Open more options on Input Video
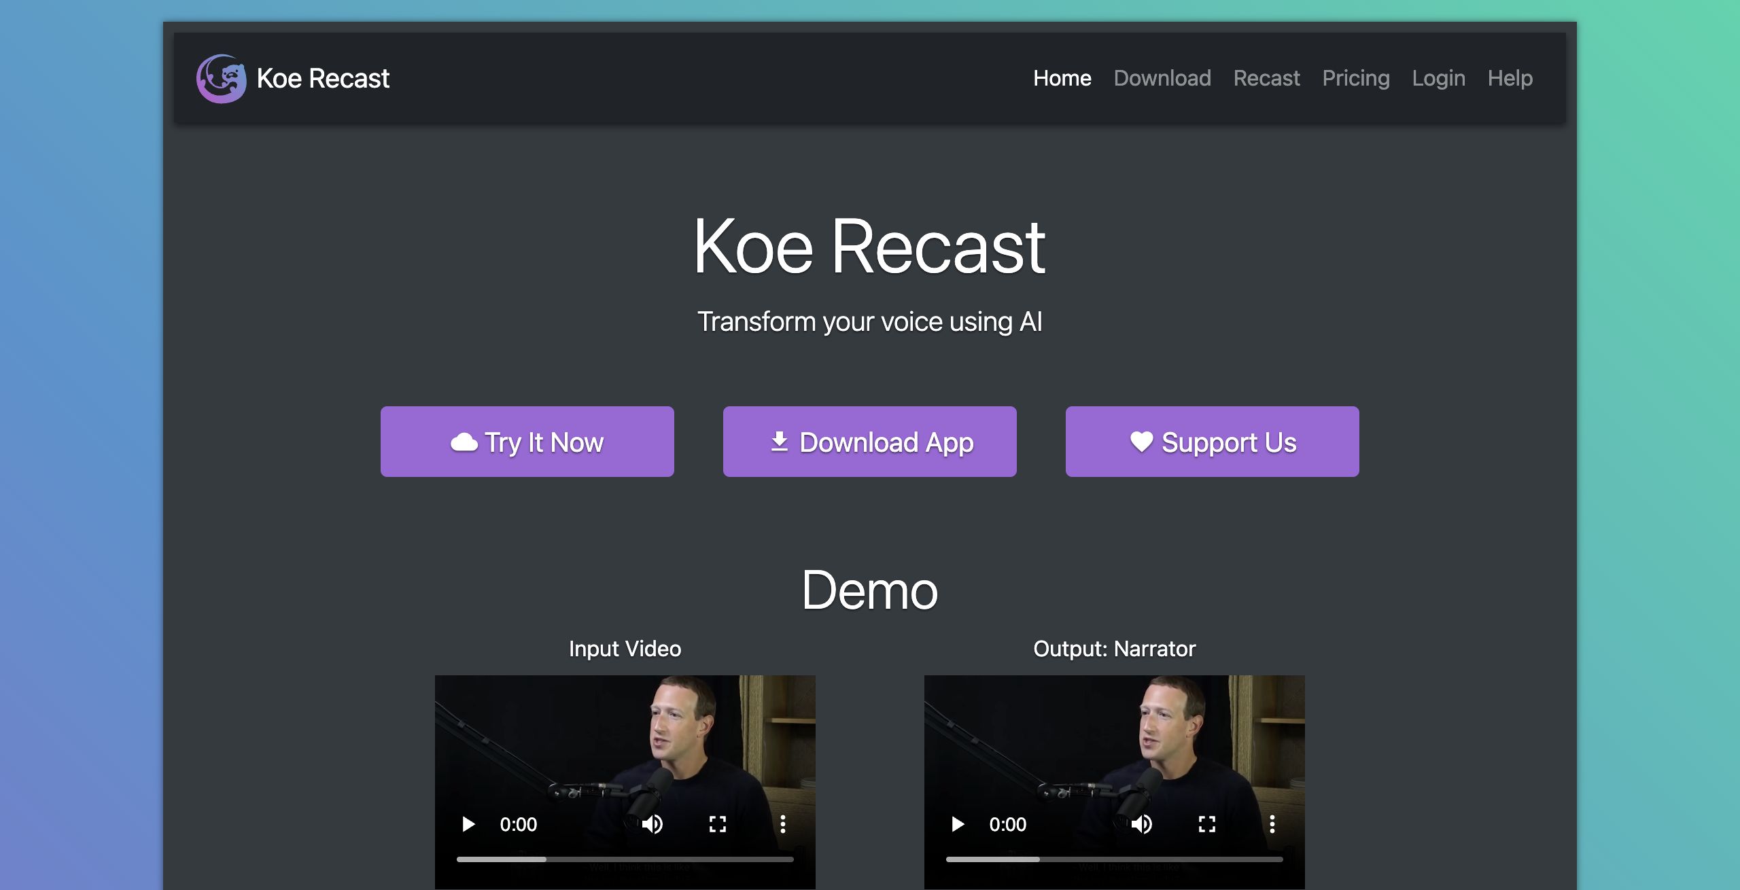The image size is (1740, 890). pyautogui.click(x=783, y=824)
